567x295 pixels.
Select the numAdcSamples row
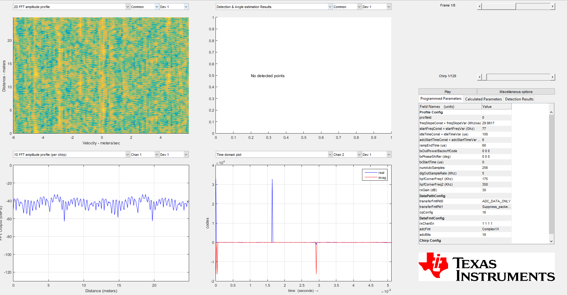(x=465, y=168)
